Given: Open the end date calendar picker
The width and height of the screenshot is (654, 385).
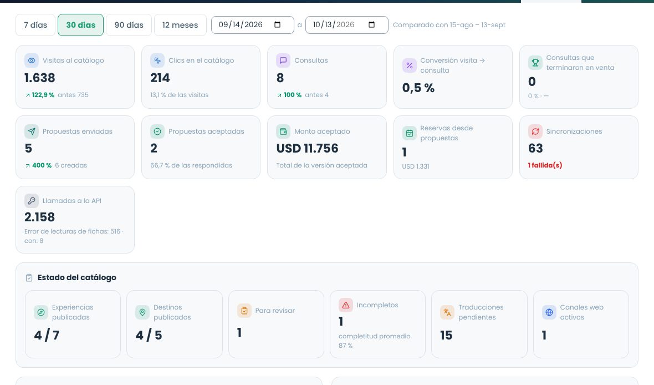Looking at the screenshot, I should tap(372, 24).
